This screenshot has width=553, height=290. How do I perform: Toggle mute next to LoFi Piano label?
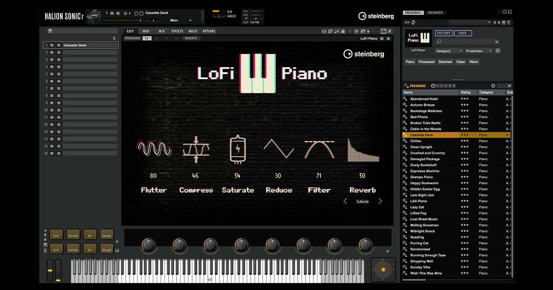(382, 38)
